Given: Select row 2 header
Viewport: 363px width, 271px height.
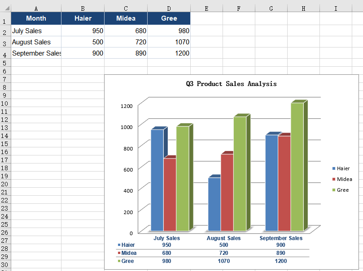Looking at the screenshot, I should click(x=5, y=30).
